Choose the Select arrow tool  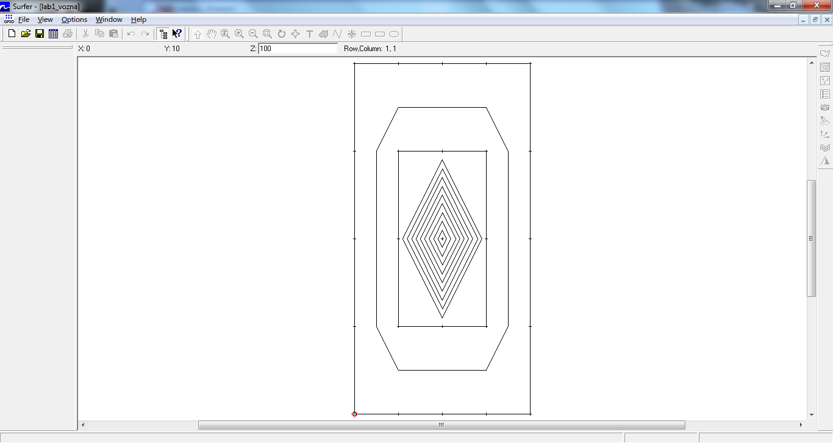(198, 34)
